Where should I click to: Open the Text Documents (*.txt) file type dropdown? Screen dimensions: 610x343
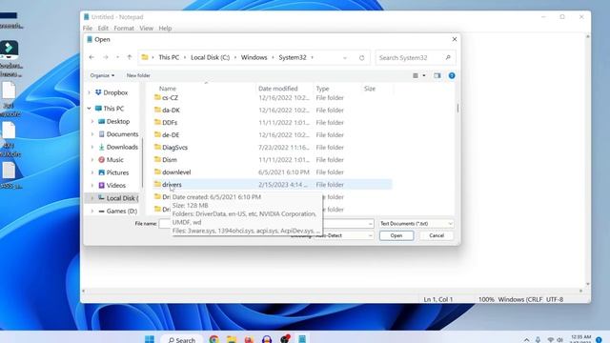pyautogui.click(x=417, y=224)
